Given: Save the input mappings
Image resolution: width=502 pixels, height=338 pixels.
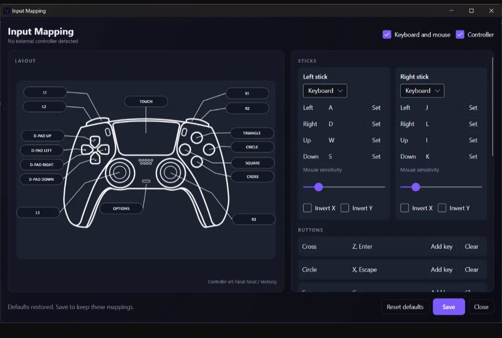Looking at the screenshot, I should point(449,307).
